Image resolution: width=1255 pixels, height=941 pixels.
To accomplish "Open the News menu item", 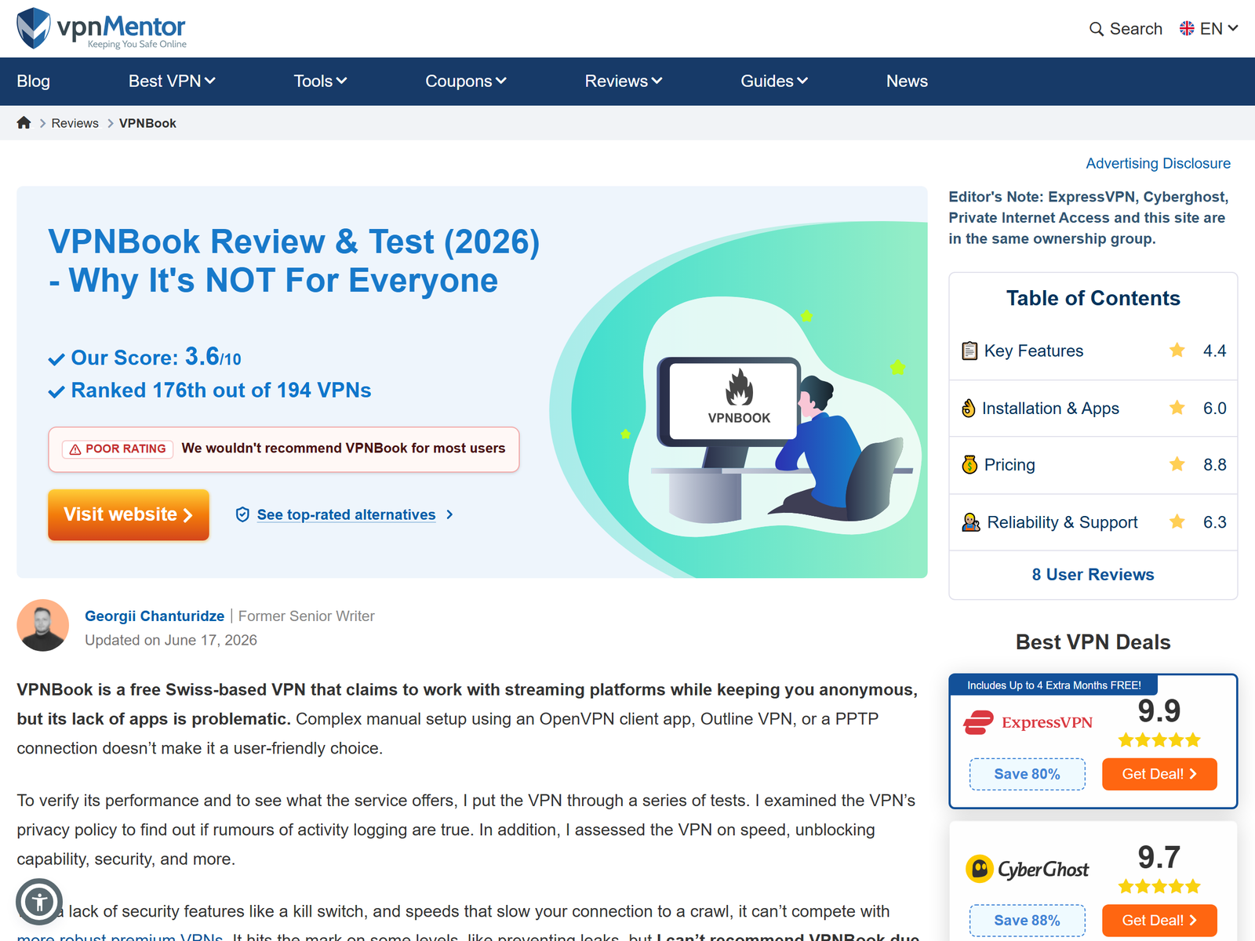I will click(x=907, y=81).
